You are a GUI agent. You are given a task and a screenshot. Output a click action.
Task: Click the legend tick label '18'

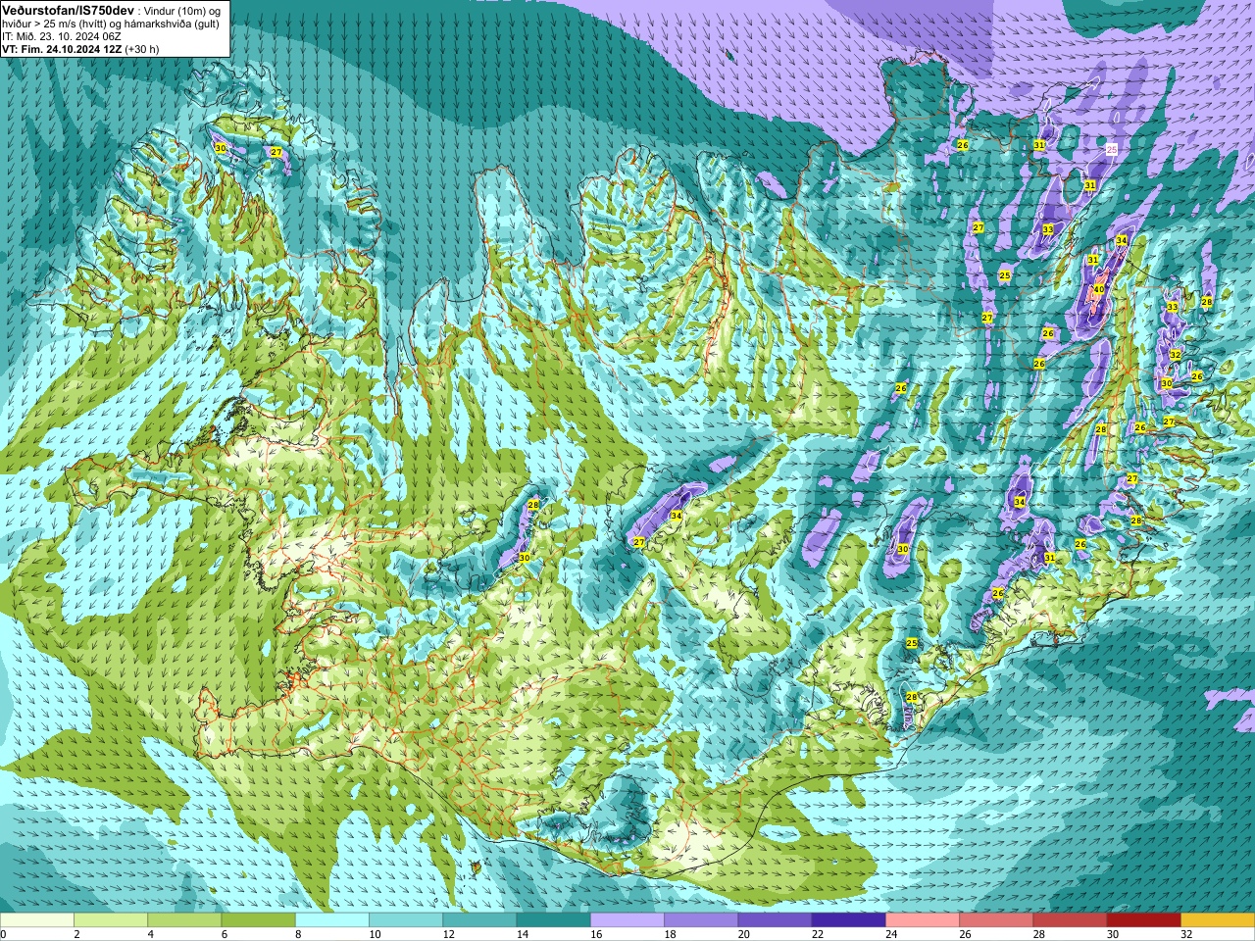(671, 934)
